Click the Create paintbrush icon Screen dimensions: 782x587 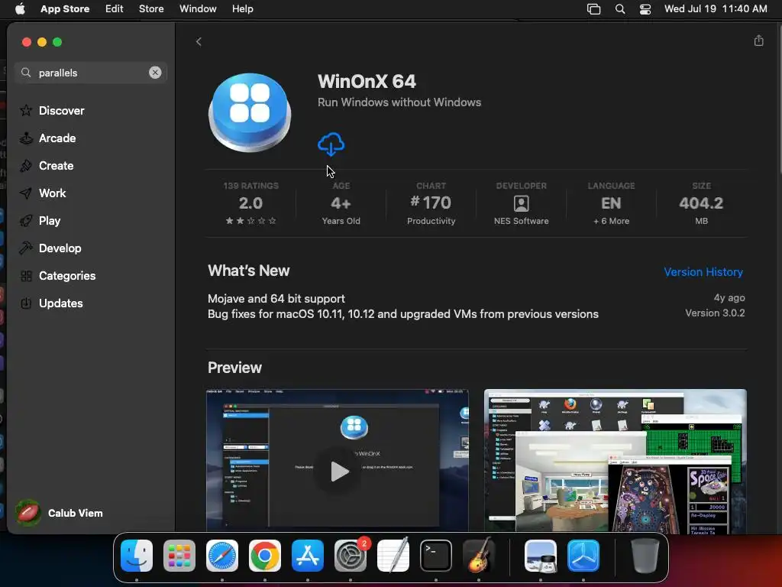coord(26,165)
